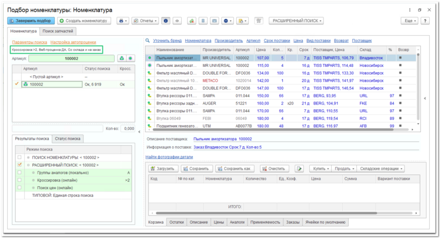Click the green recycle icon beside Артикул field

(x=122, y=58)
